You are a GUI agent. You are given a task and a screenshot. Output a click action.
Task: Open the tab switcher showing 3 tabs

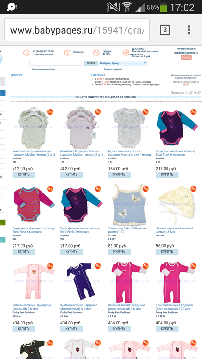tap(165, 30)
